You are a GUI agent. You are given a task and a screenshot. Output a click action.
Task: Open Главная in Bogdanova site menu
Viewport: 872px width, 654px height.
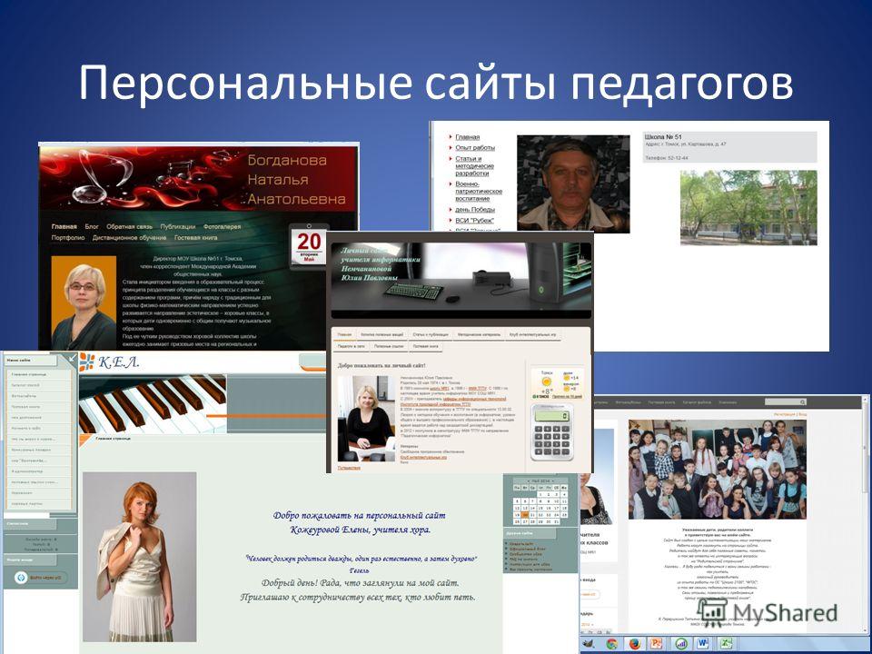pos(64,226)
